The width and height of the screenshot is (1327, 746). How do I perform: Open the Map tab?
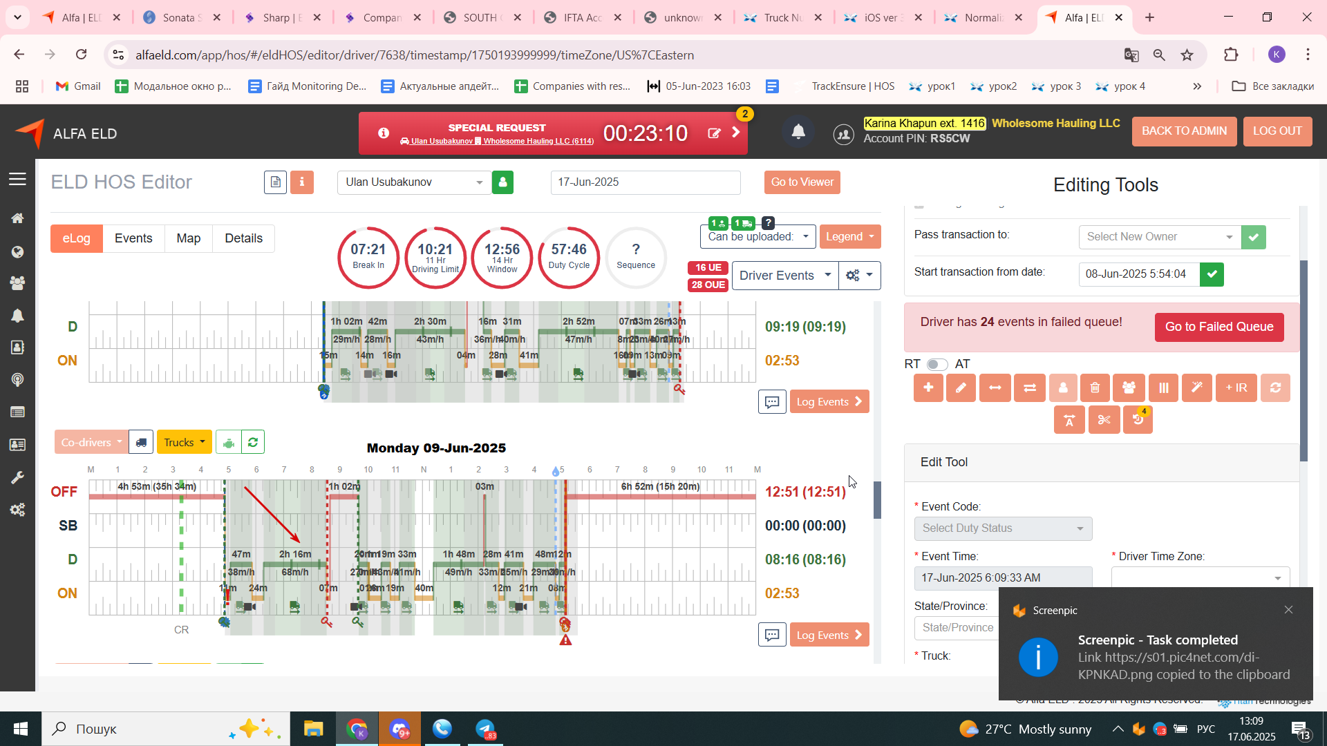coord(188,238)
